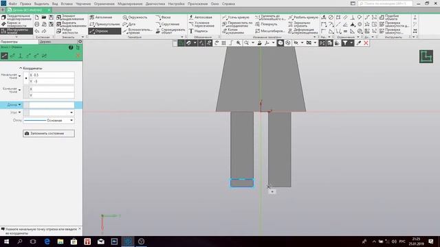Click the open file folder icon
Screen dimensions: 440x247
point(44,17)
